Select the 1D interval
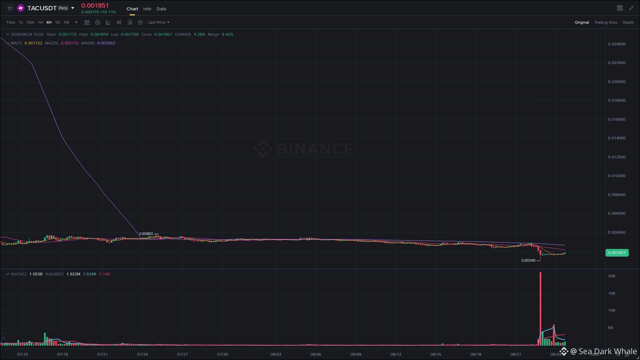This screenshot has height=360, width=640. [58, 22]
